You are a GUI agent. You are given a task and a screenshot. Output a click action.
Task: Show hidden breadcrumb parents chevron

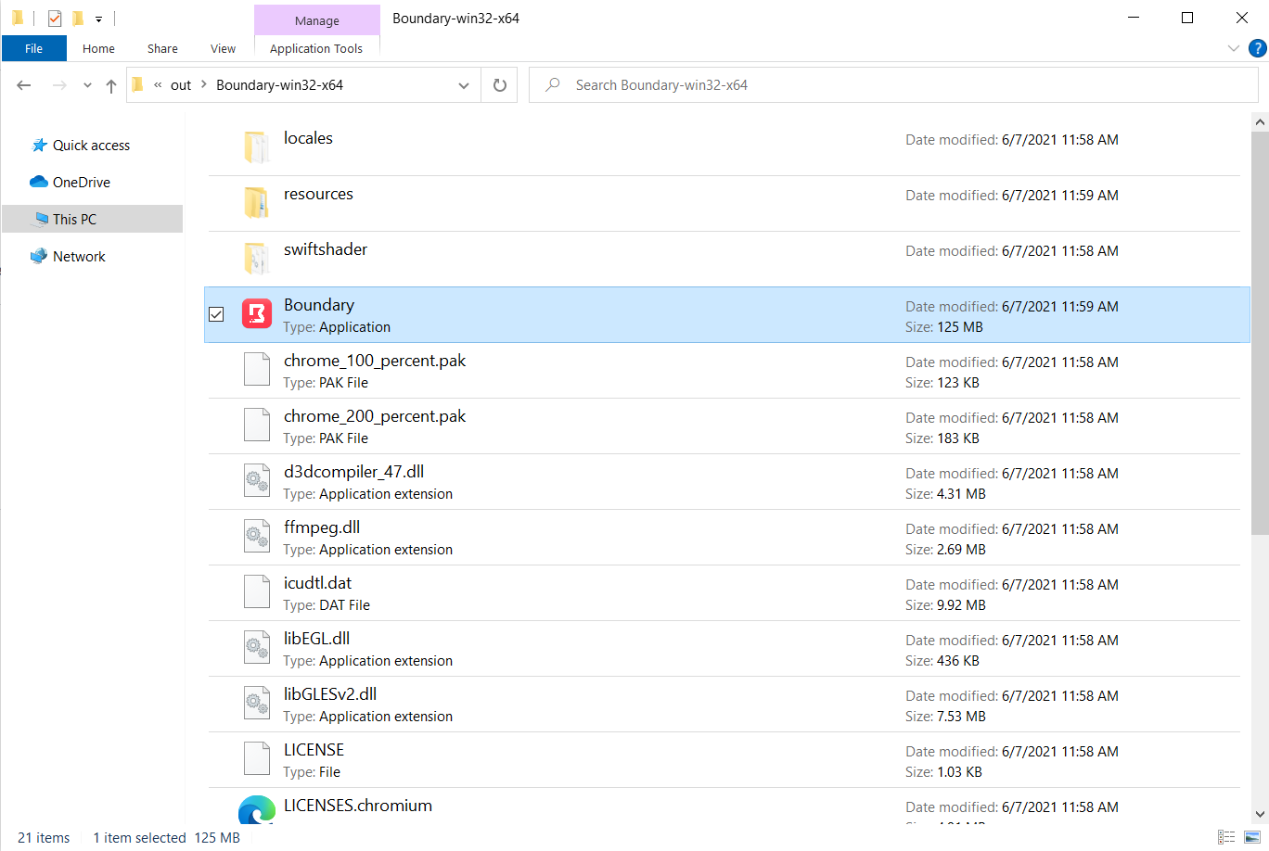click(x=158, y=84)
